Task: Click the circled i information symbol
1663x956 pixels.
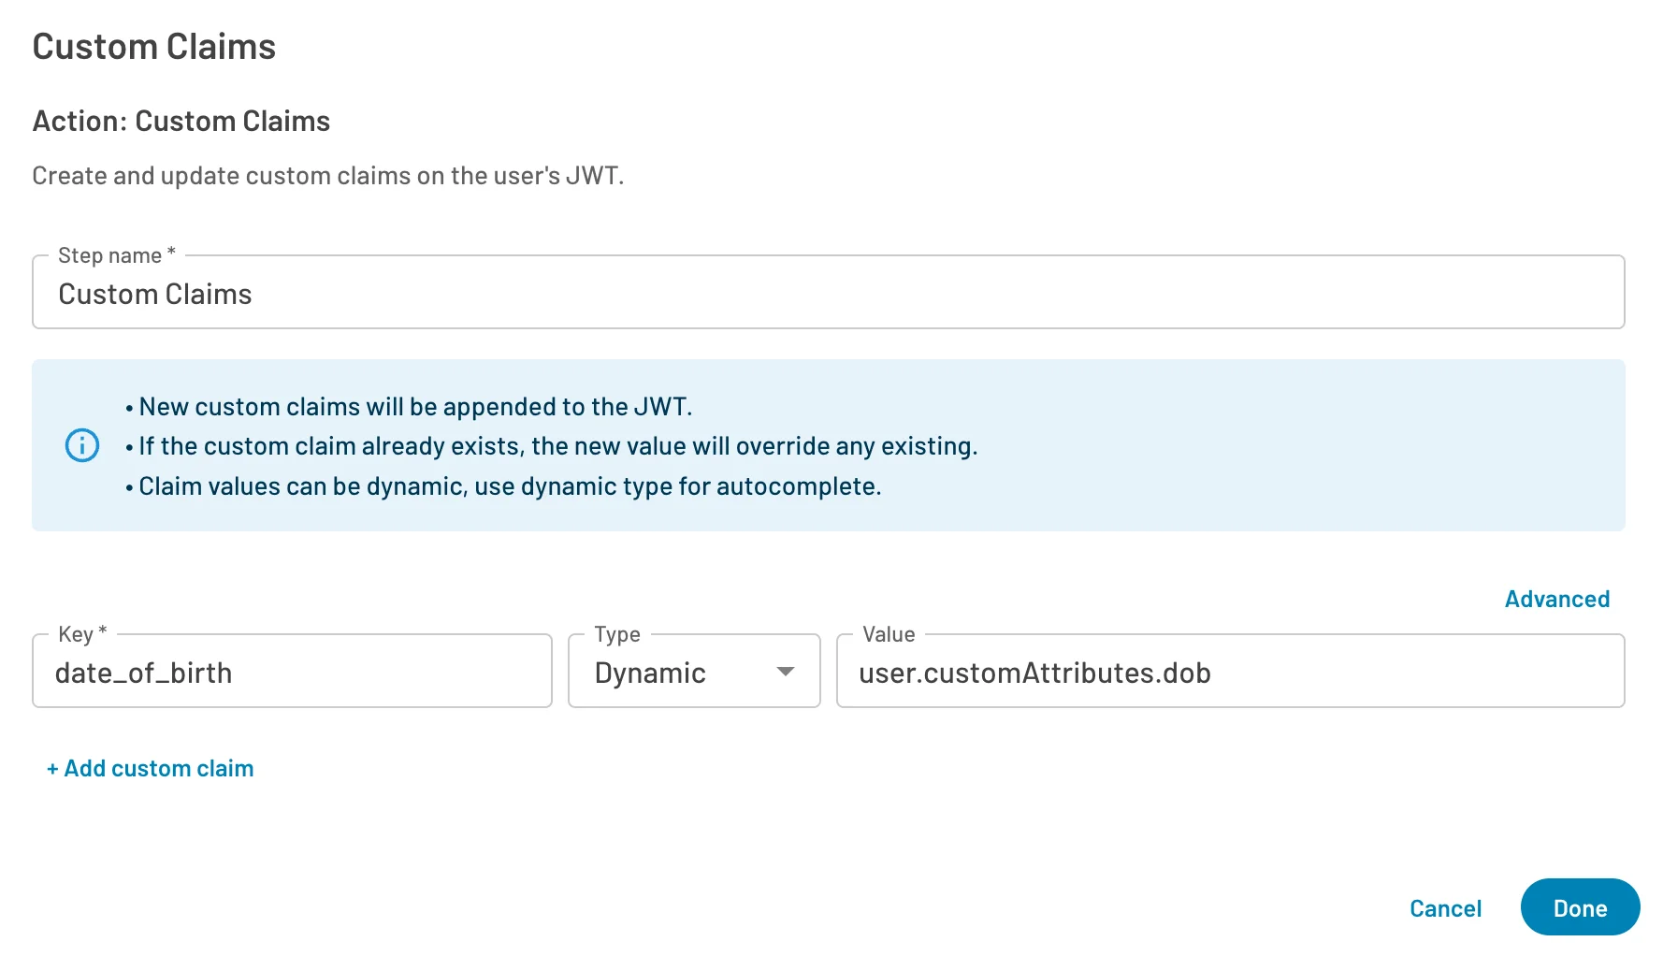Action: coord(82,445)
